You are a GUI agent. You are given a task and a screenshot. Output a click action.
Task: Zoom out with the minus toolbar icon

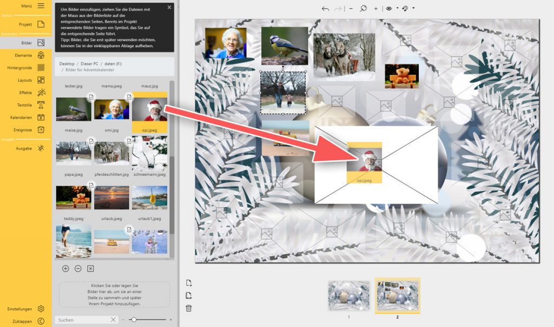(351, 9)
